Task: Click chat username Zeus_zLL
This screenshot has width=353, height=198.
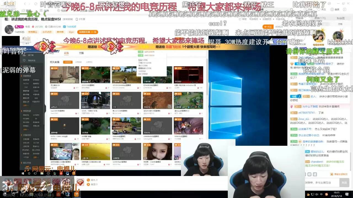Action: [x=304, y=119]
